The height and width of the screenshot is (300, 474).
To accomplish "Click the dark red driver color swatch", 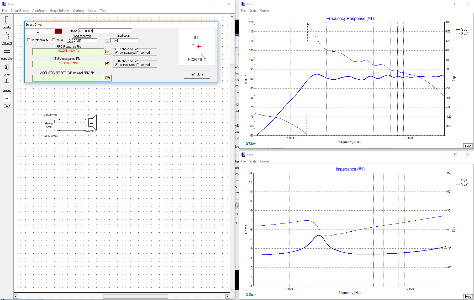I will (x=58, y=31).
